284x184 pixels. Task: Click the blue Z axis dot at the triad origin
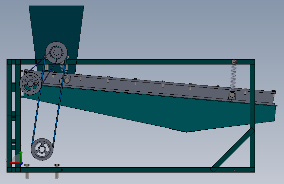[22, 164]
